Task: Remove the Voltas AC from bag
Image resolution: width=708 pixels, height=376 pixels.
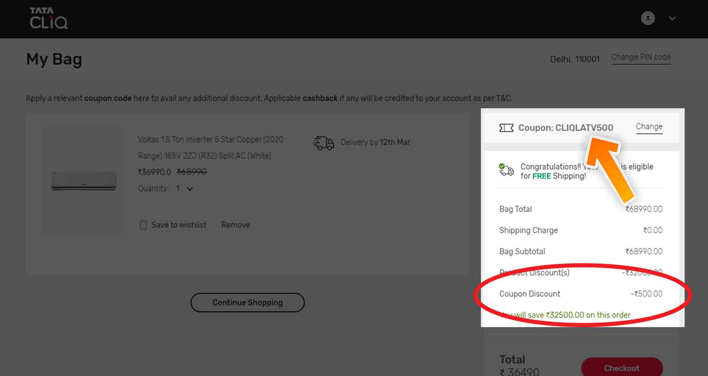Action: [x=236, y=225]
